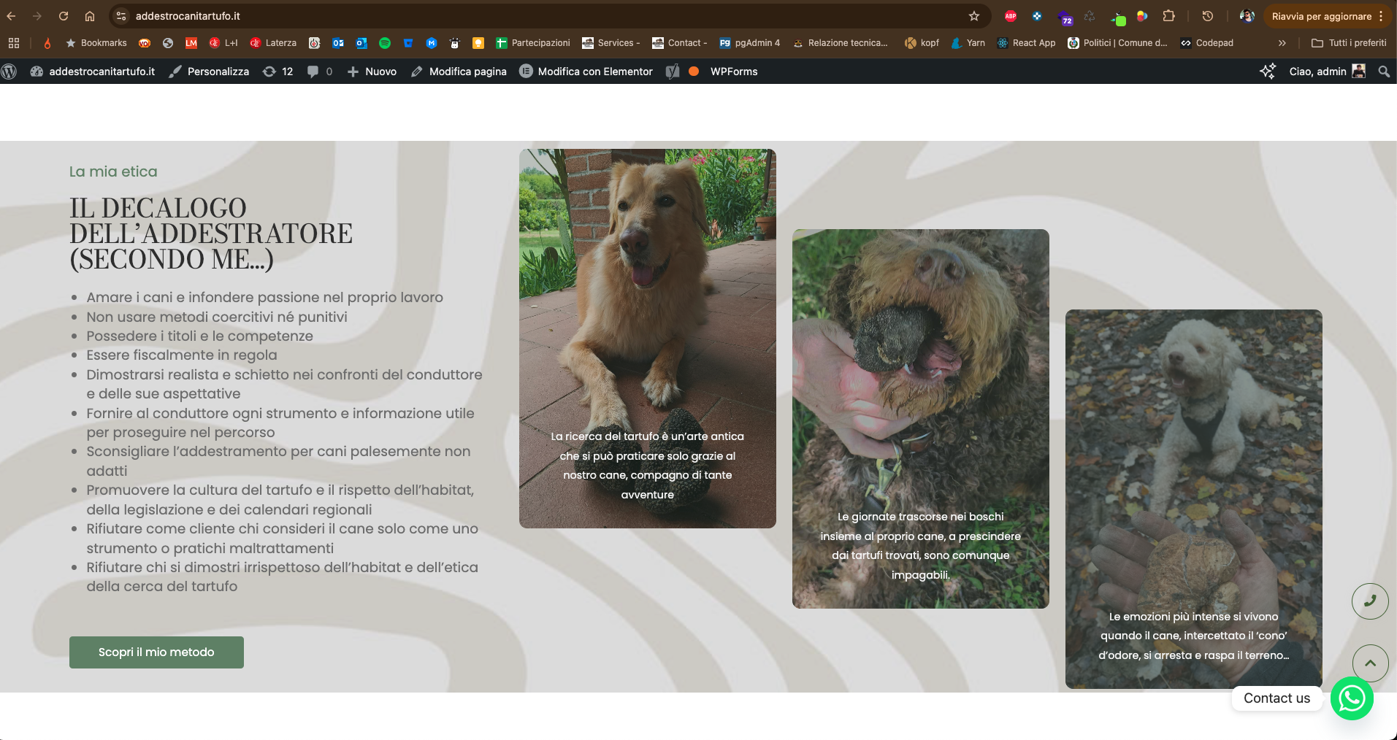Screen dimensions: 1397x740
Task: Click the WordPress logo in admin bar
Action: 9,72
